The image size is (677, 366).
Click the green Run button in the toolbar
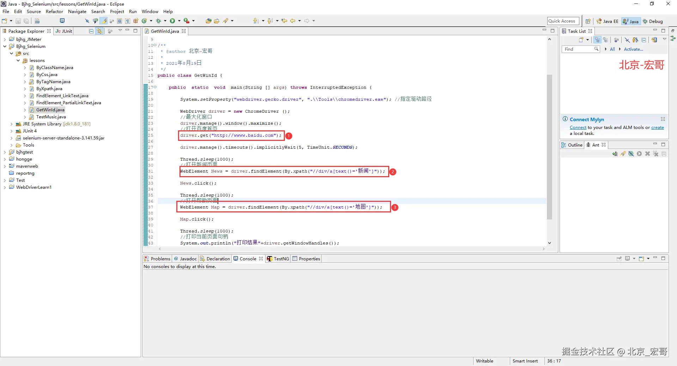coord(172,21)
